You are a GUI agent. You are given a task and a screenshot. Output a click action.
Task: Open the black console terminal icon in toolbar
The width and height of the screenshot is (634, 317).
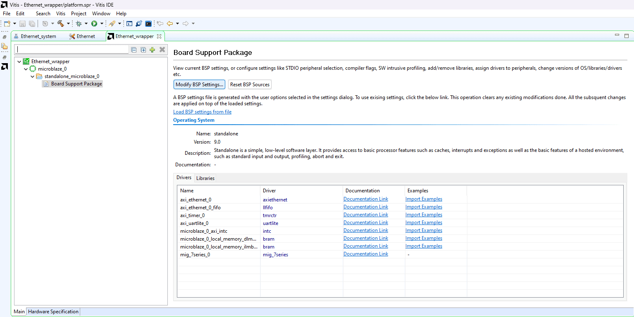click(x=148, y=24)
